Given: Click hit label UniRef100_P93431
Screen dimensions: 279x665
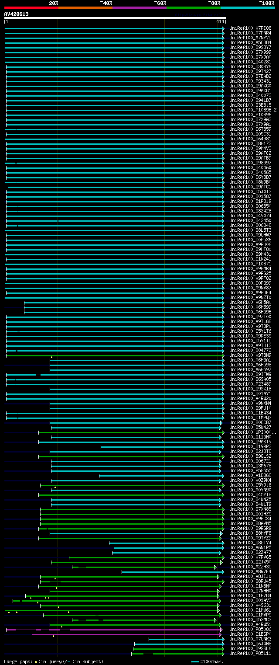Looking at the screenshot, I should click(x=250, y=81).
